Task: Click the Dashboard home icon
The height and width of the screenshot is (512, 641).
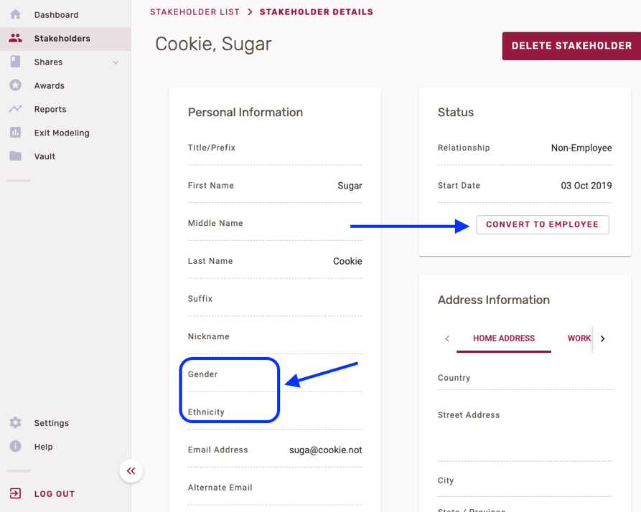Action: (15, 14)
